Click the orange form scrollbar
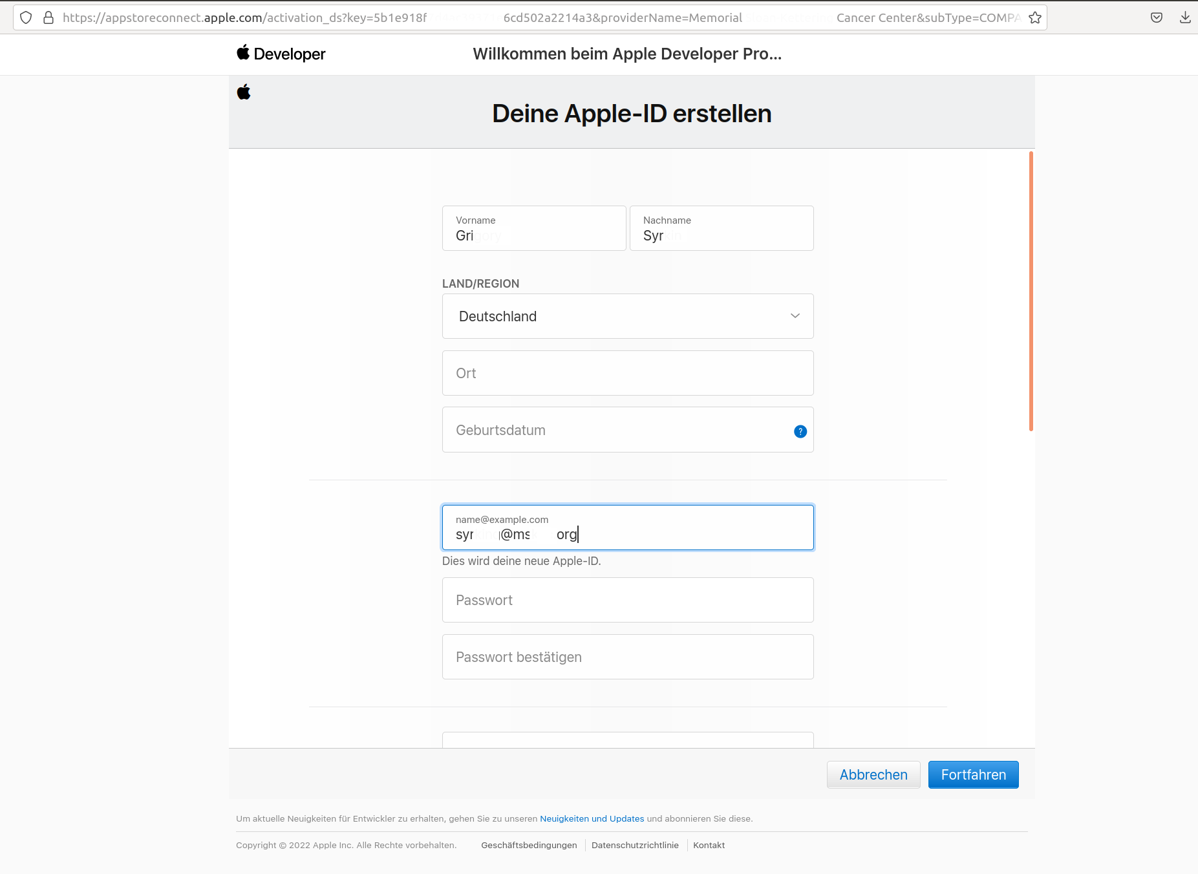 click(1031, 291)
